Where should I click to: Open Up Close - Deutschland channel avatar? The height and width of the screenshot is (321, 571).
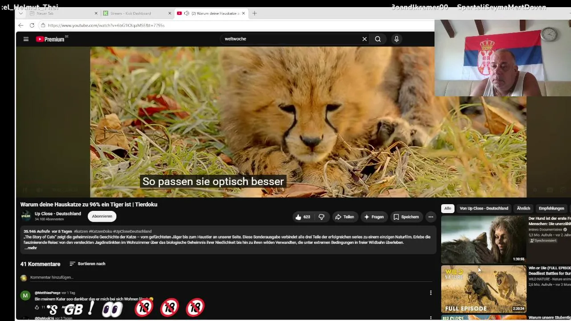coord(26,216)
